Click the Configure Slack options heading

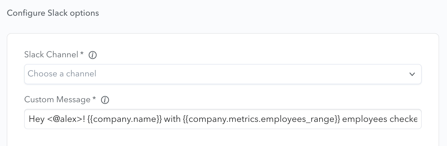click(x=53, y=13)
